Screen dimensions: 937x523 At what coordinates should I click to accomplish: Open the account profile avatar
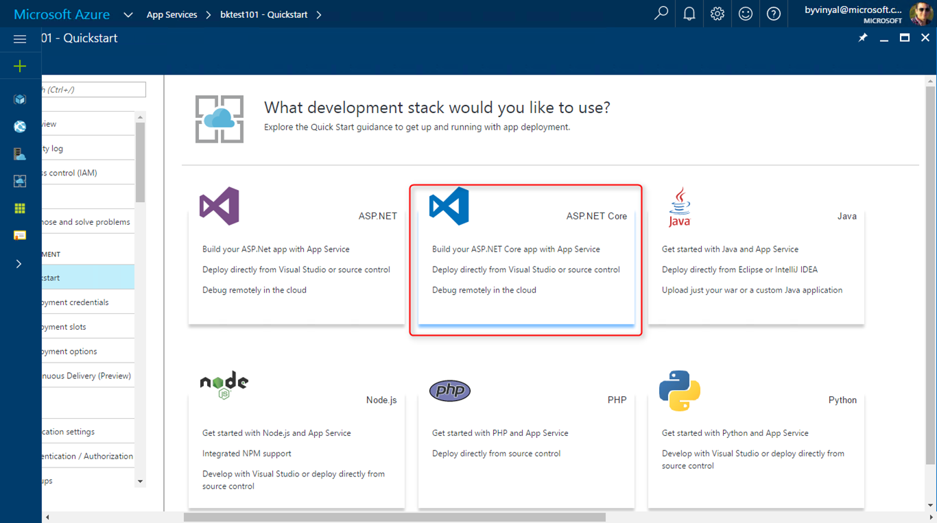point(921,14)
